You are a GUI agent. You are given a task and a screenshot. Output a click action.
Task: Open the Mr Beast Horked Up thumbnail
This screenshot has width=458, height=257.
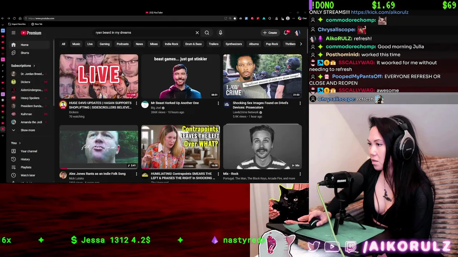tap(180, 76)
